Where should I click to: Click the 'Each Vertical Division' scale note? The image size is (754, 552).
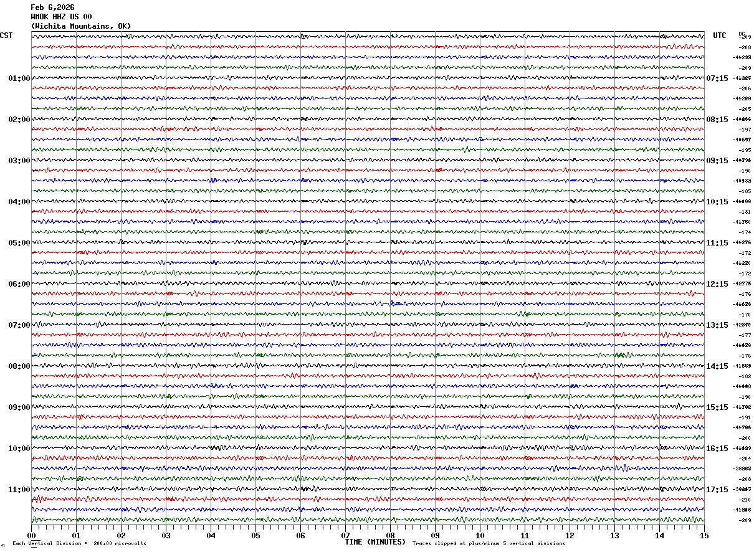(79, 544)
